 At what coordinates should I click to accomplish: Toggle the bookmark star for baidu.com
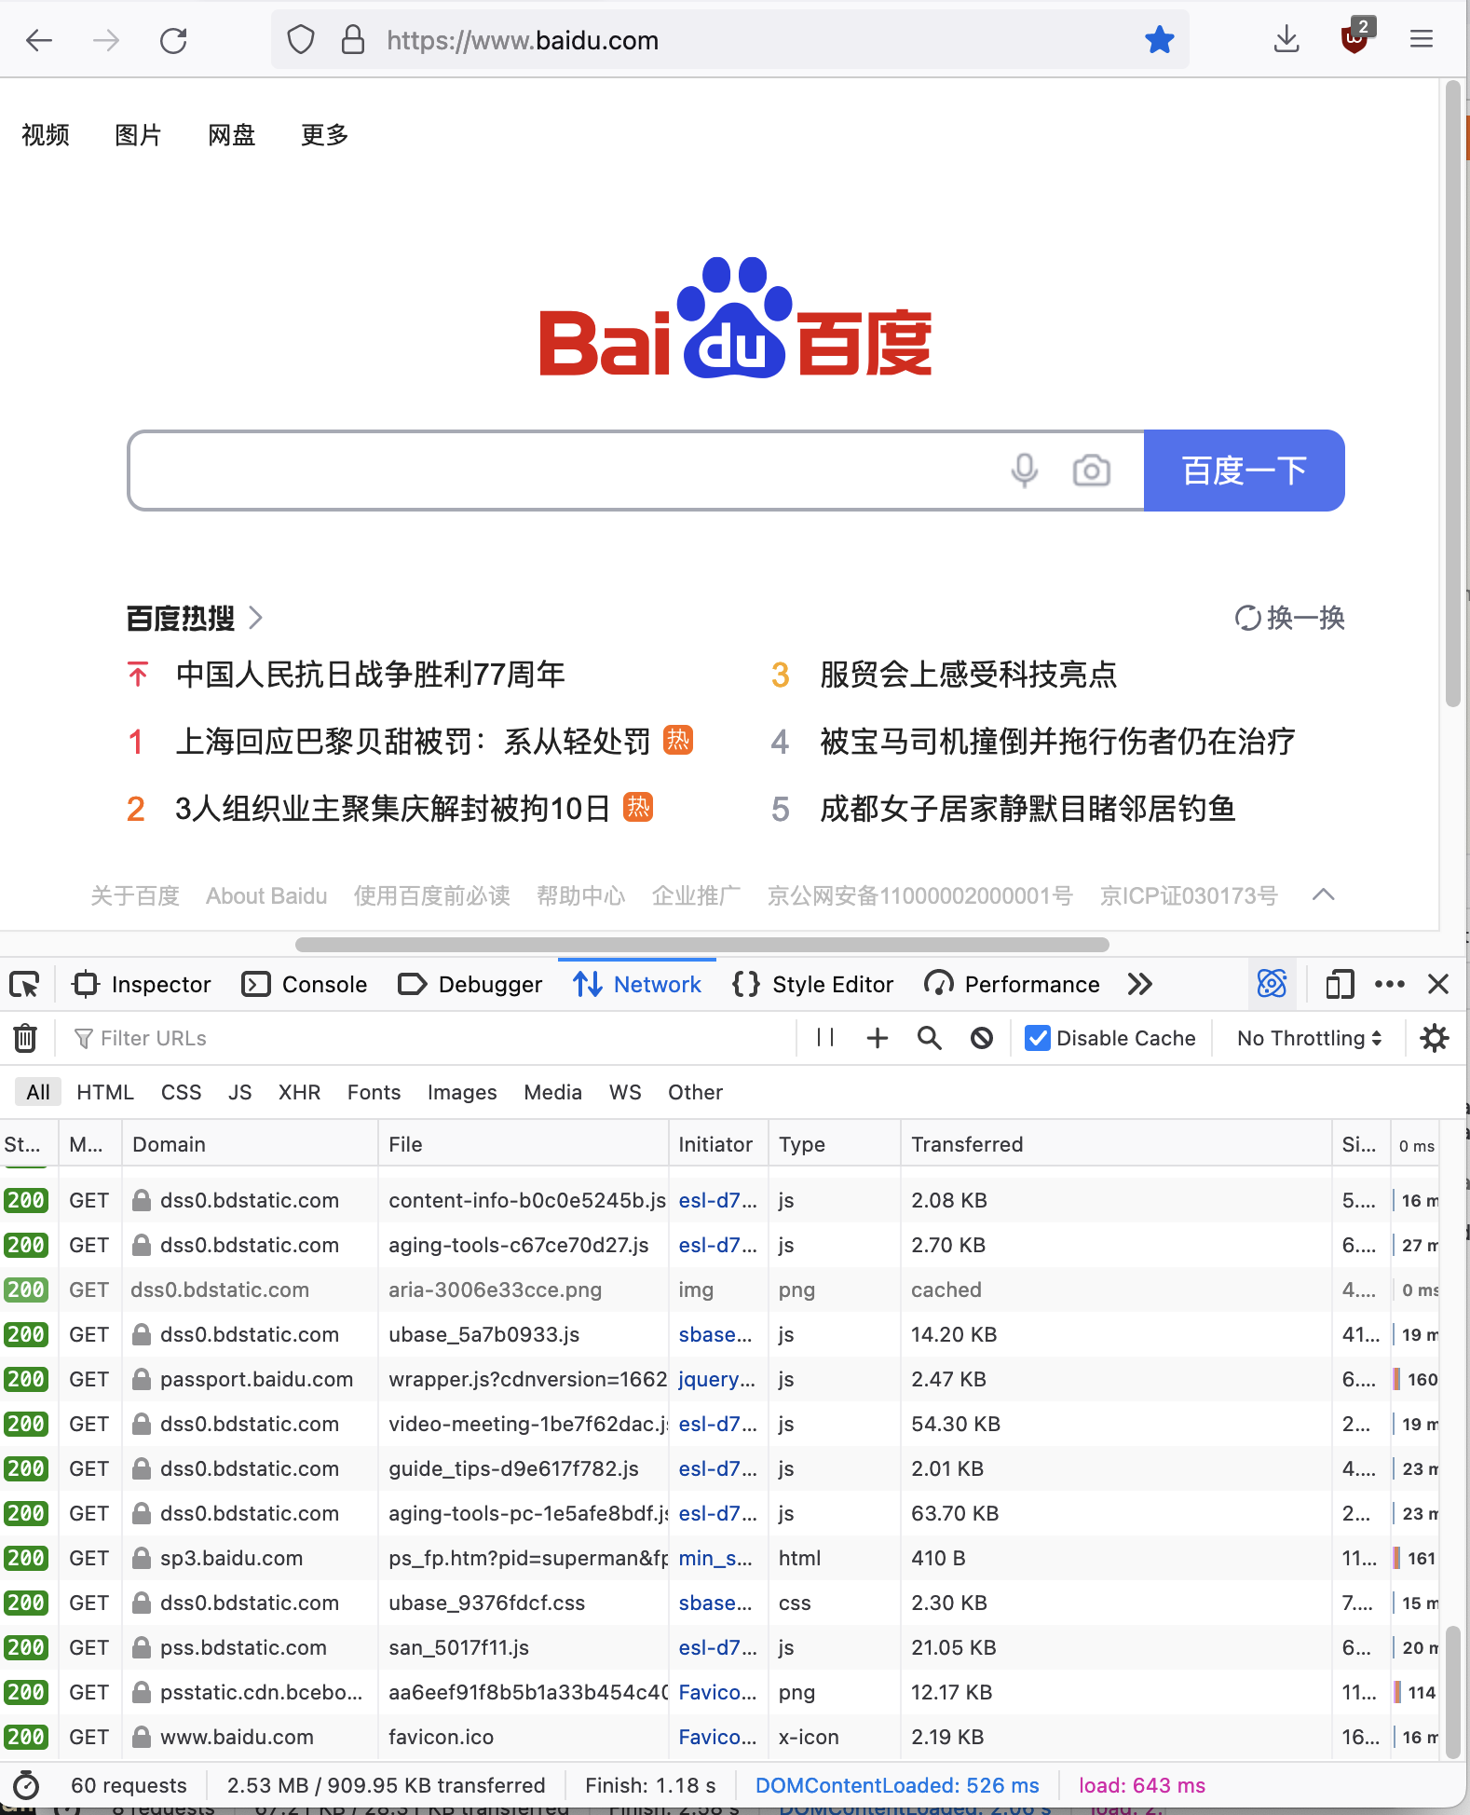point(1160,40)
